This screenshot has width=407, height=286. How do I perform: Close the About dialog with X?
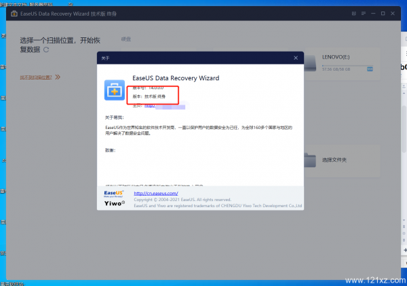tap(296, 58)
